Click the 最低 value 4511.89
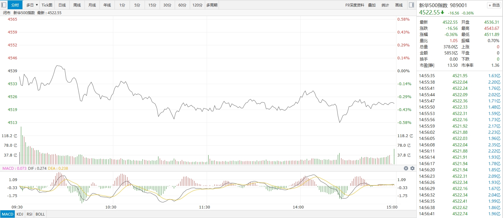Image resolution: width=503 pixels, height=218 pixels. tap(492, 34)
